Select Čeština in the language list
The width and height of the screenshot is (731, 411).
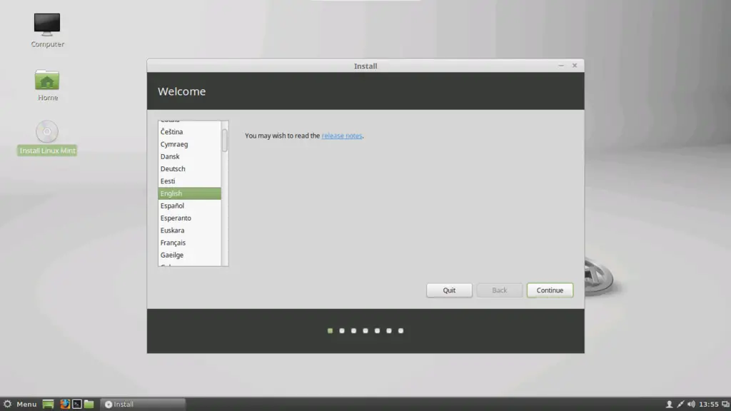click(189, 132)
